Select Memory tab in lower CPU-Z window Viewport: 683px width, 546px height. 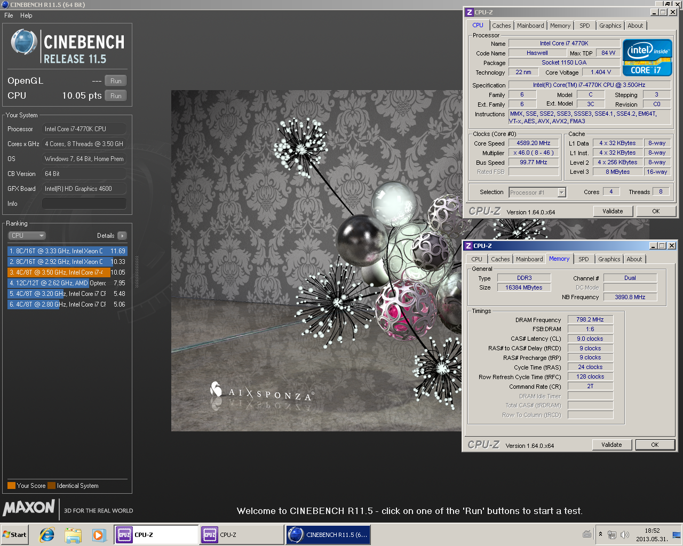click(559, 259)
